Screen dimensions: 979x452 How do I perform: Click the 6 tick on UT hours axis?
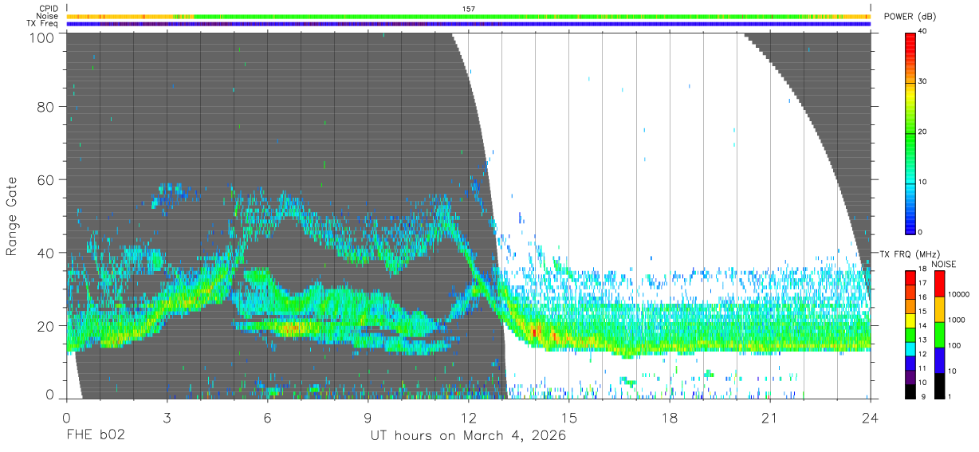pos(268,418)
